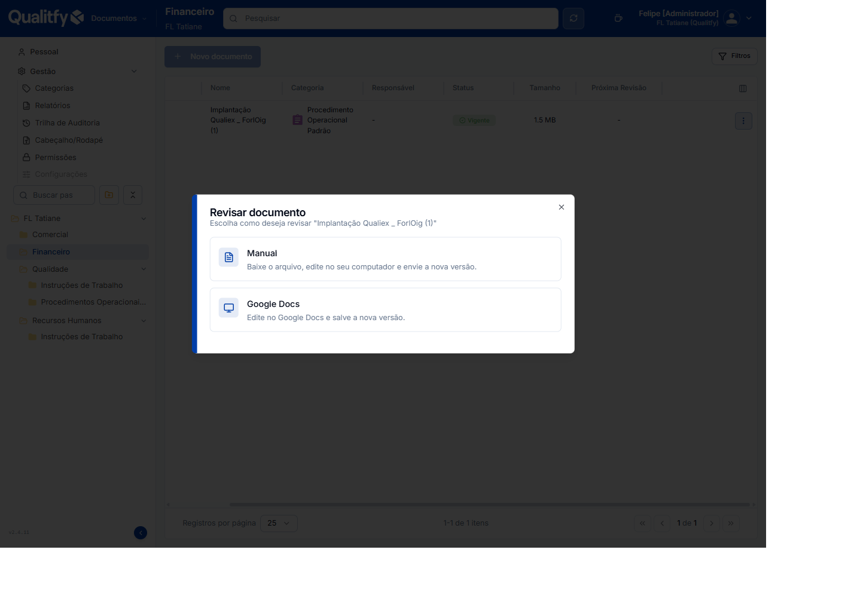851x608 pixels.
Task: Select the Comercial folder
Action: coord(50,235)
